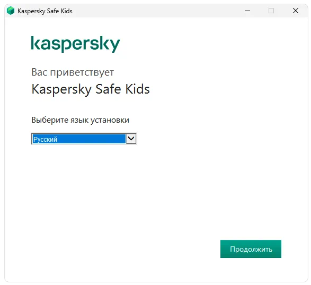Close the Kaspersky Safe Kids installer
Image resolution: width=311 pixels, height=285 pixels.
[296, 11]
